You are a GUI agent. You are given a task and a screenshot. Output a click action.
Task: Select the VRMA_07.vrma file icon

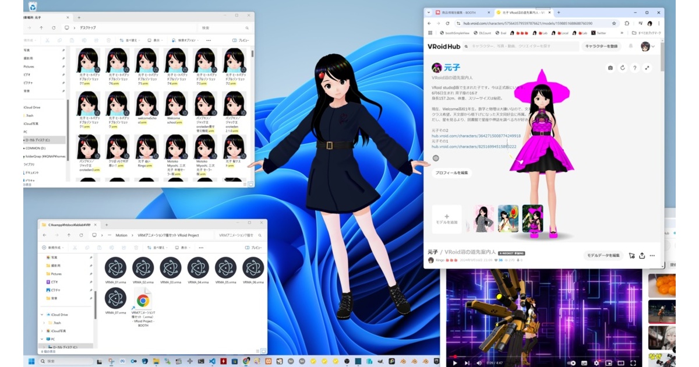115,302
